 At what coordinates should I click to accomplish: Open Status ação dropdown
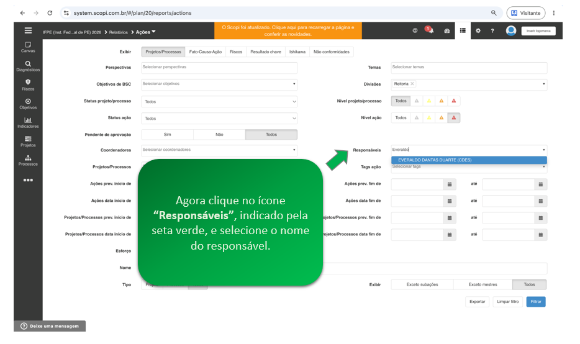click(219, 119)
